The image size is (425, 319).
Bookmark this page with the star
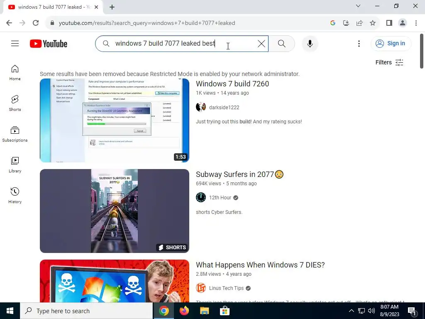click(x=373, y=23)
